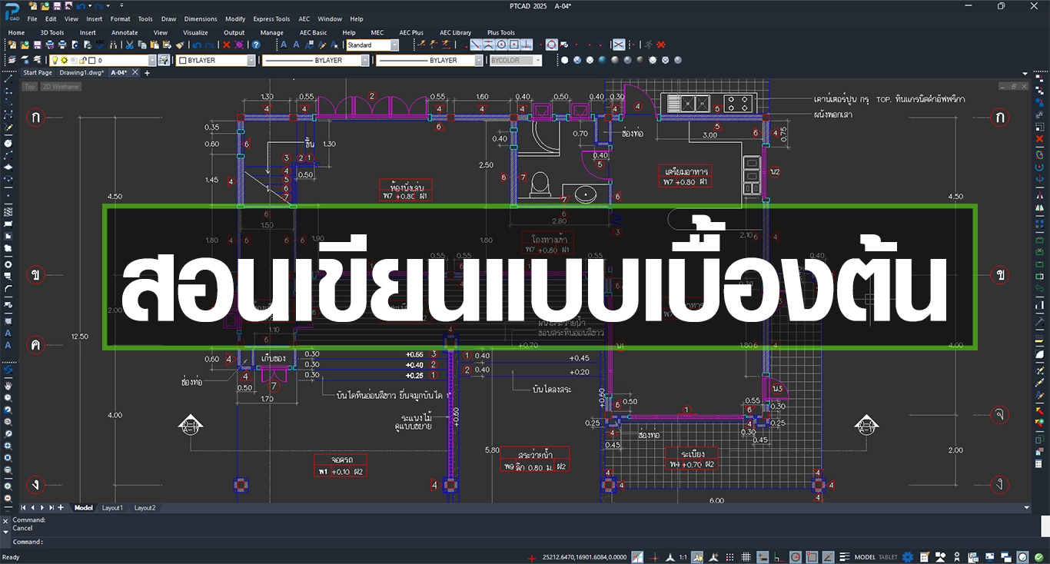Click the red X delete icon
The height and width of the screenshot is (564, 1050).
[x=227, y=45]
